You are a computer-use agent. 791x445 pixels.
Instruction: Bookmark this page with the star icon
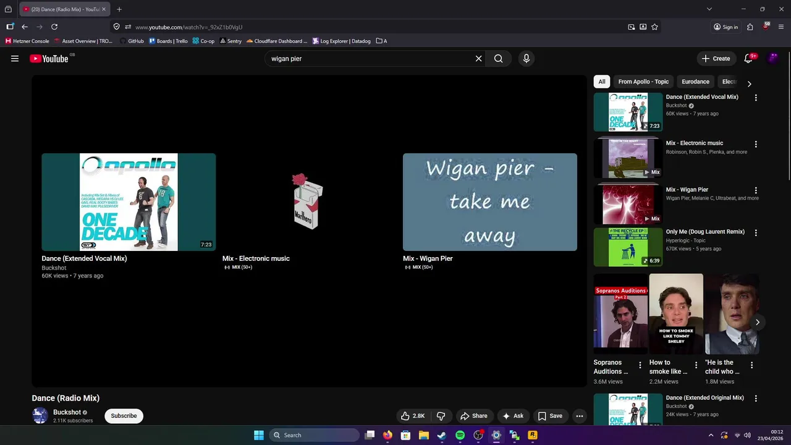[x=654, y=27]
